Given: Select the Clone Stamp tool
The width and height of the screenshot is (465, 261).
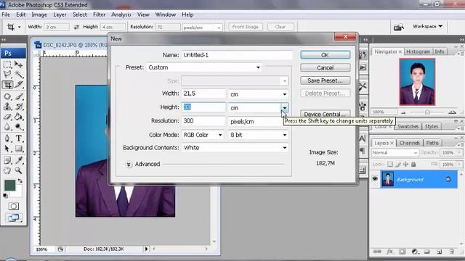Looking at the screenshot, I should coord(7,107).
